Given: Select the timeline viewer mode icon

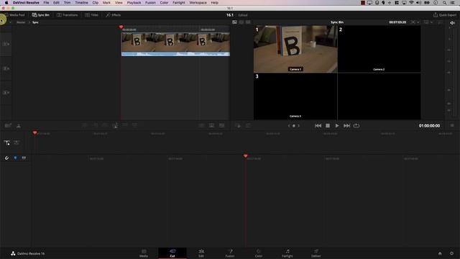Looking at the screenshot, I should point(248,22).
